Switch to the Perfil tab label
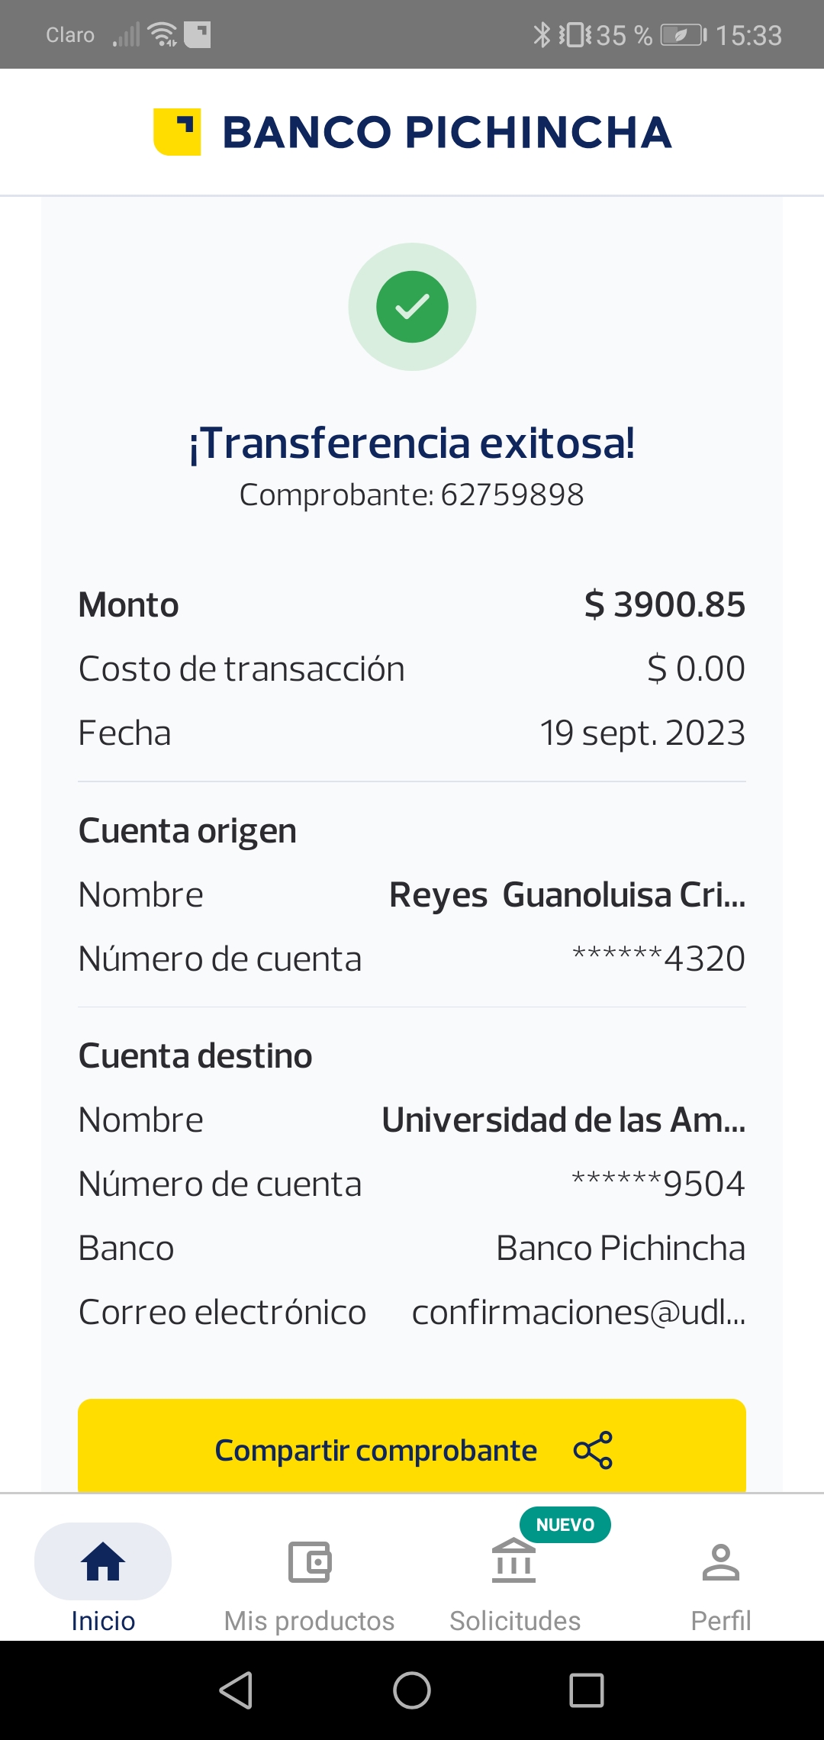 [x=720, y=1620]
